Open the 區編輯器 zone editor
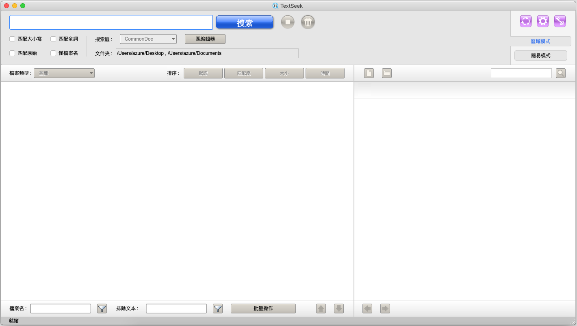 (x=205, y=39)
